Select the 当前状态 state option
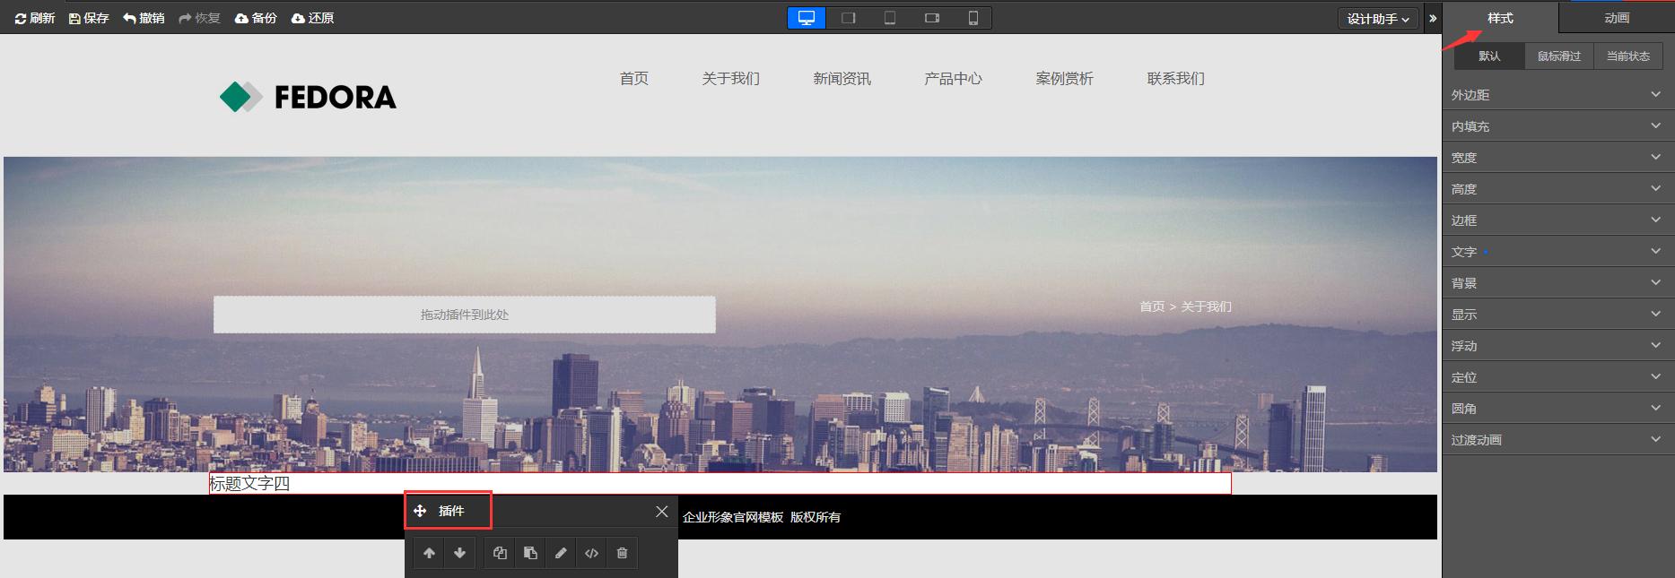The width and height of the screenshot is (1675, 578). click(x=1627, y=56)
